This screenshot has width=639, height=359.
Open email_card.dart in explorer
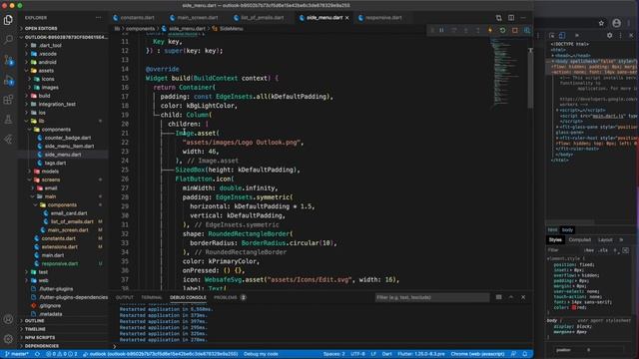(69, 213)
